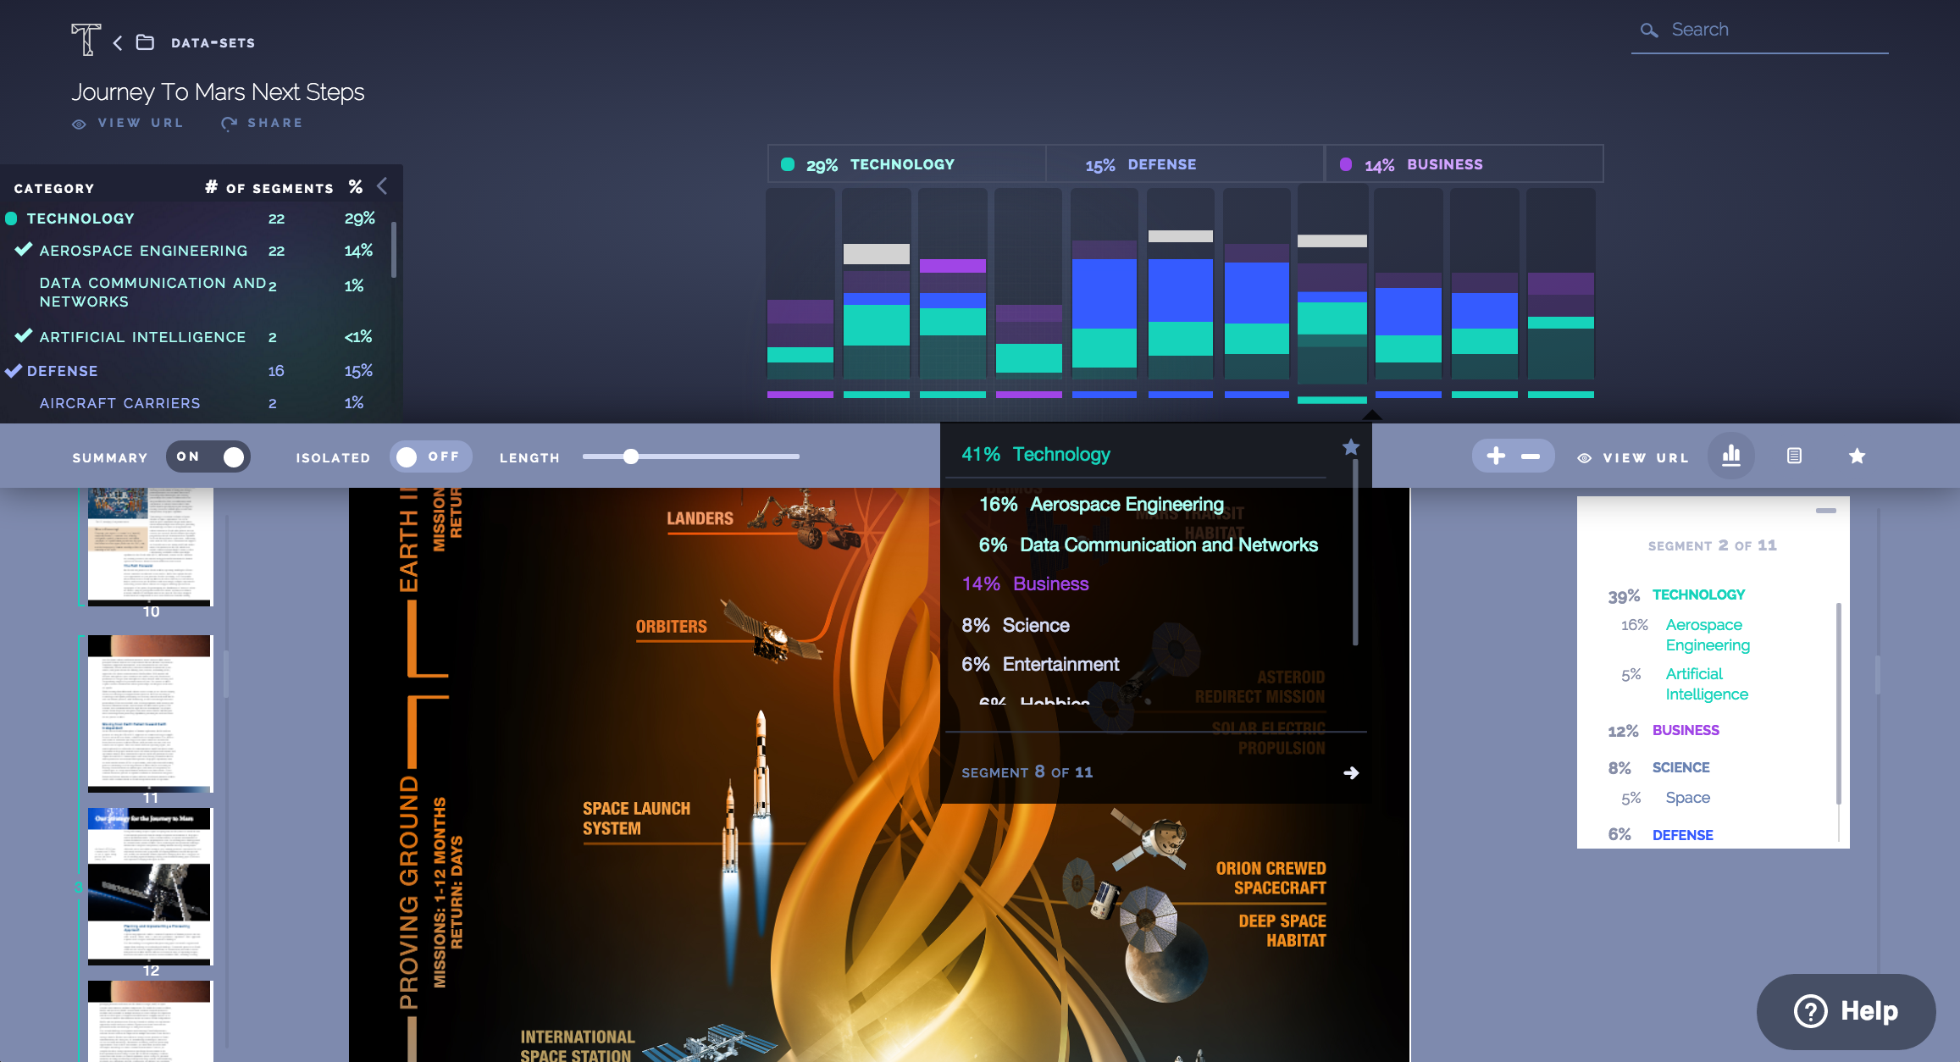1960x1062 pixels.
Task: Click the star favorites icon in toolbar
Action: [x=1857, y=456]
